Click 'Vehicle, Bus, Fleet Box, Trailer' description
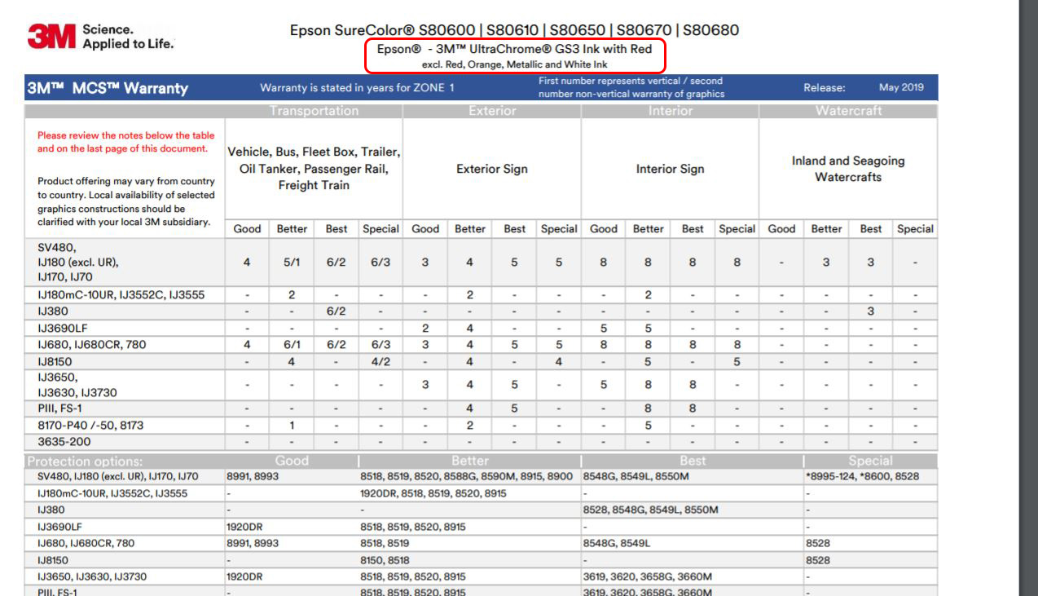This screenshot has height=596, width=1038. [314, 169]
